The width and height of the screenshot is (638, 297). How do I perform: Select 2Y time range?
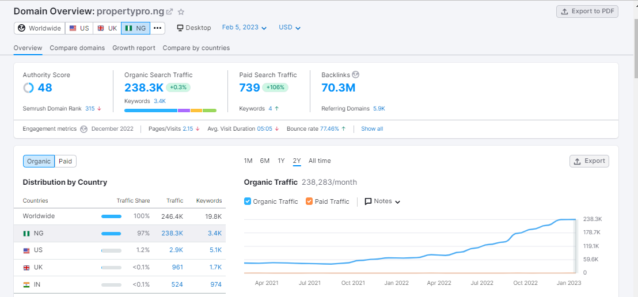tap(297, 161)
